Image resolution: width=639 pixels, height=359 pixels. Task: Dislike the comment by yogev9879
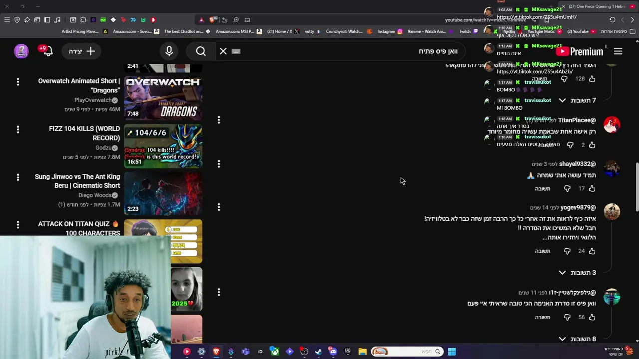[x=567, y=251]
